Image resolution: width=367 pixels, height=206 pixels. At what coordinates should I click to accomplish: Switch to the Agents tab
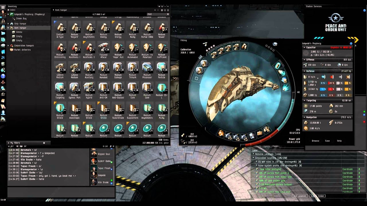coord(267,146)
